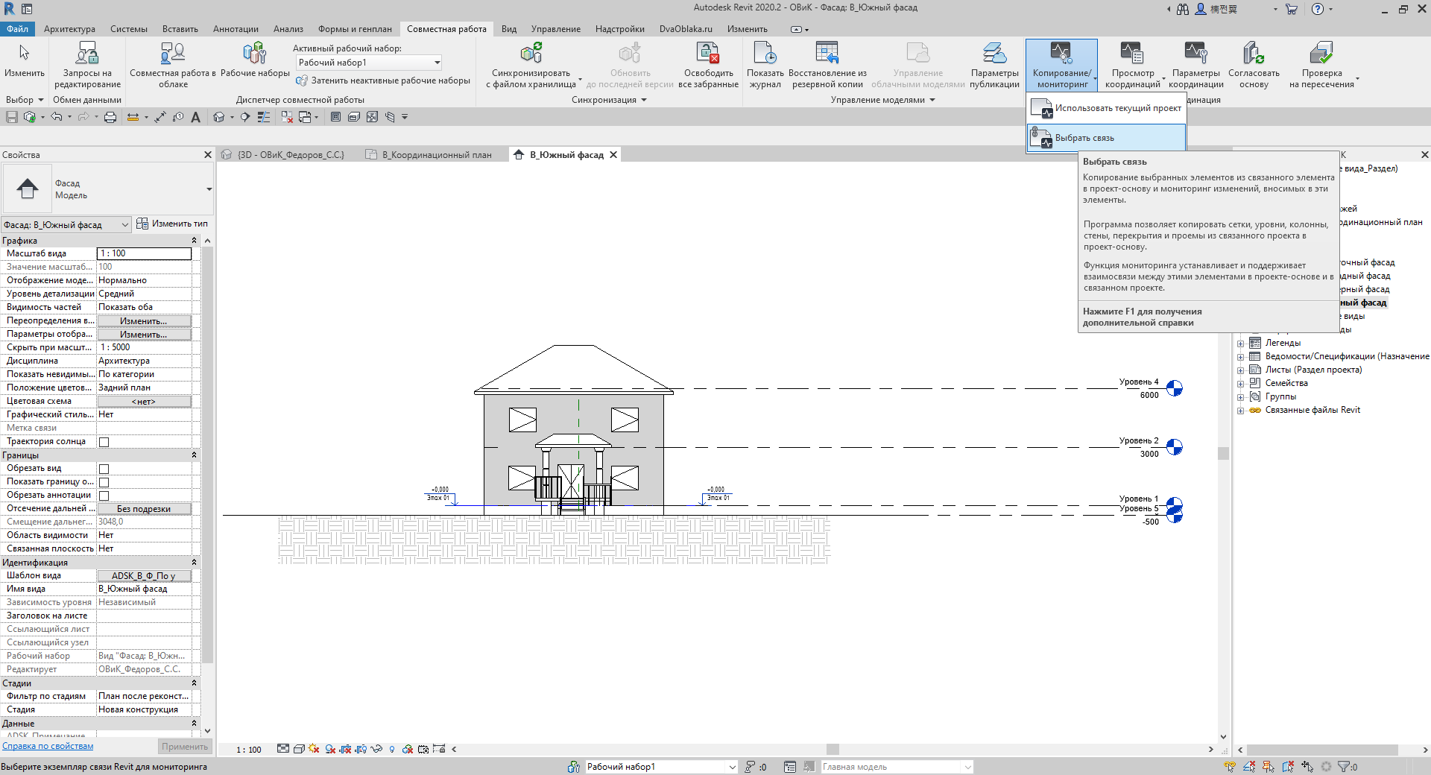Screen dimensions: 1431x775
Task: Click drawing area vertical scrollbar thumb
Action: pos(1223,453)
